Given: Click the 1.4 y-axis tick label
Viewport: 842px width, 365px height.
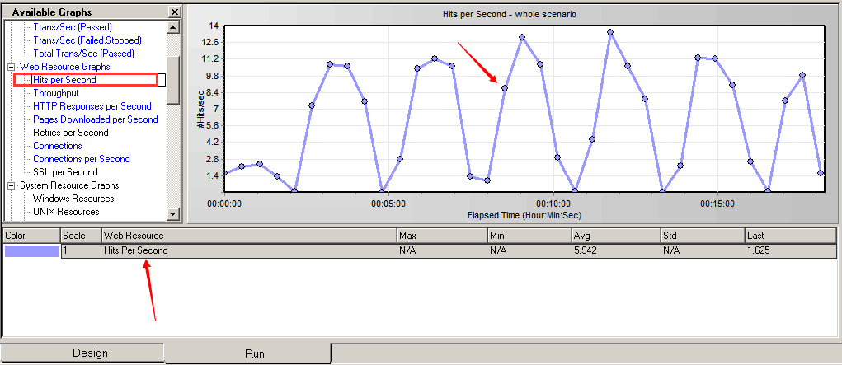Looking at the screenshot, I should [213, 175].
